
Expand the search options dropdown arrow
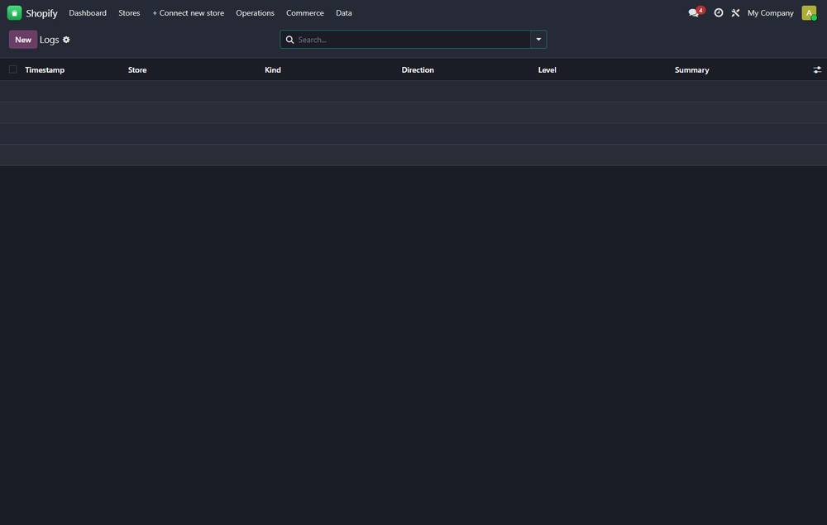click(538, 40)
